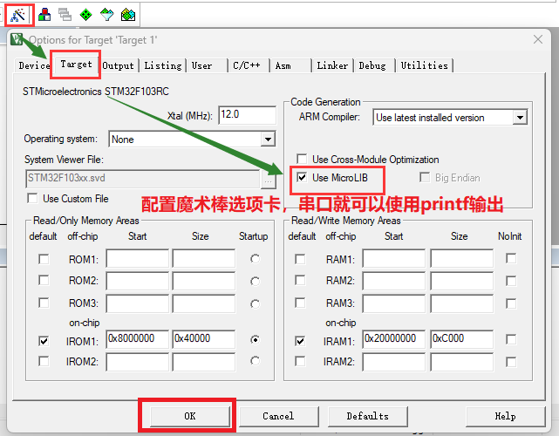The height and width of the screenshot is (436, 559).
Task: Click the ROM1 Start address field
Action: click(x=137, y=258)
